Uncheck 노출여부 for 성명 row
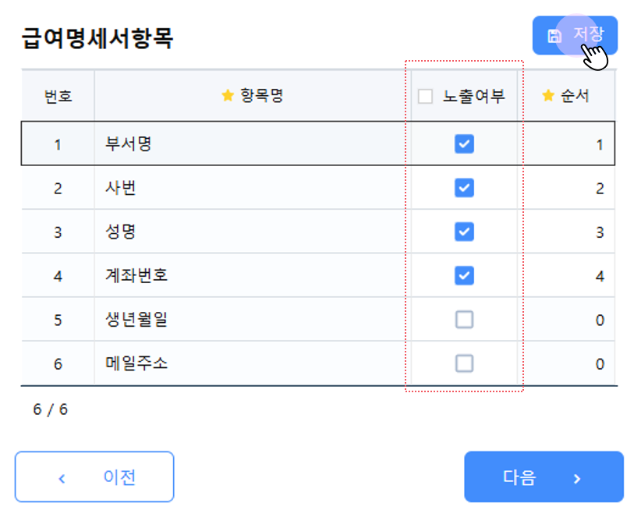Viewport: 641px width, 517px height. pos(464,232)
